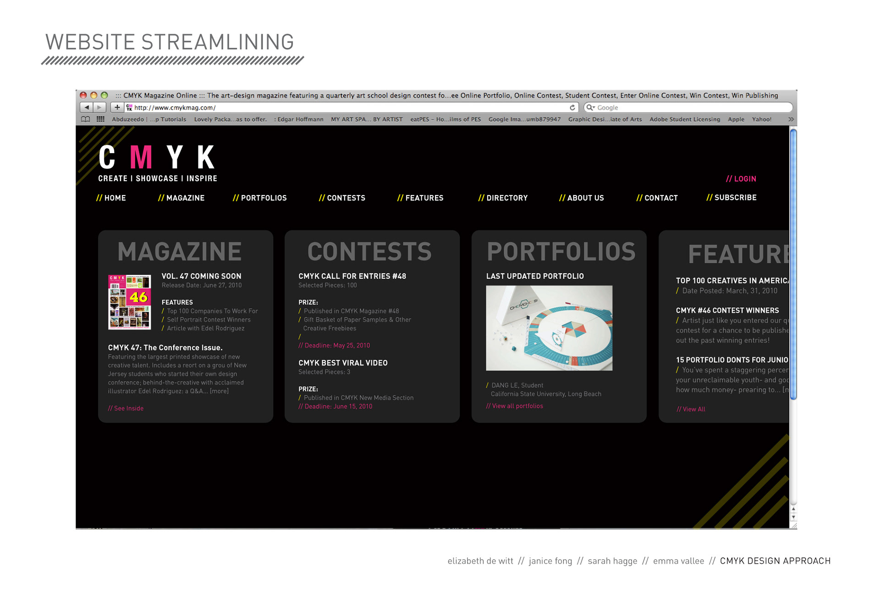Click the vertical page scrollbar thumb
Image resolution: width=880 pixels, height=589 pixels.
pos(793,264)
